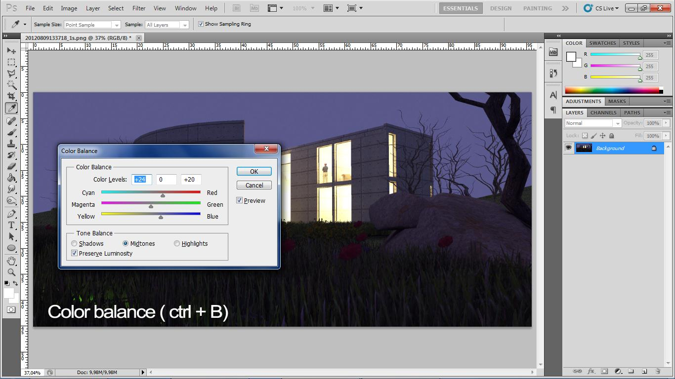
Task: Create new adjustment layer icon
Action: [x=618, y=371]
